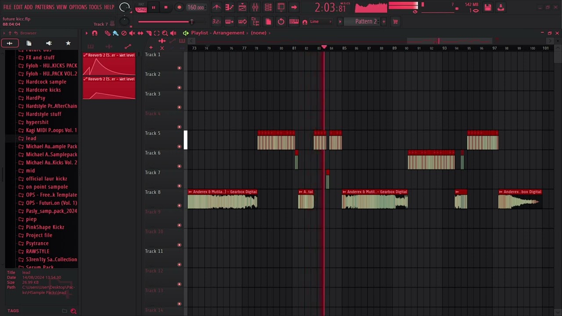The width and height of the screenshot is (562, 316).
Task: Expand the HardPsy folder
Action: click(x=35, y=98)
